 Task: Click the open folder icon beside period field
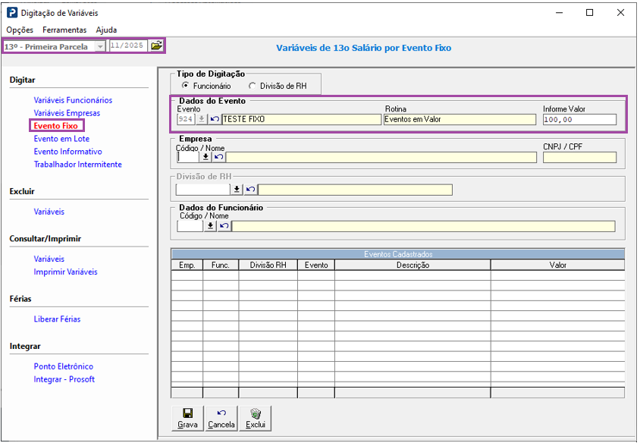point(156,46)
